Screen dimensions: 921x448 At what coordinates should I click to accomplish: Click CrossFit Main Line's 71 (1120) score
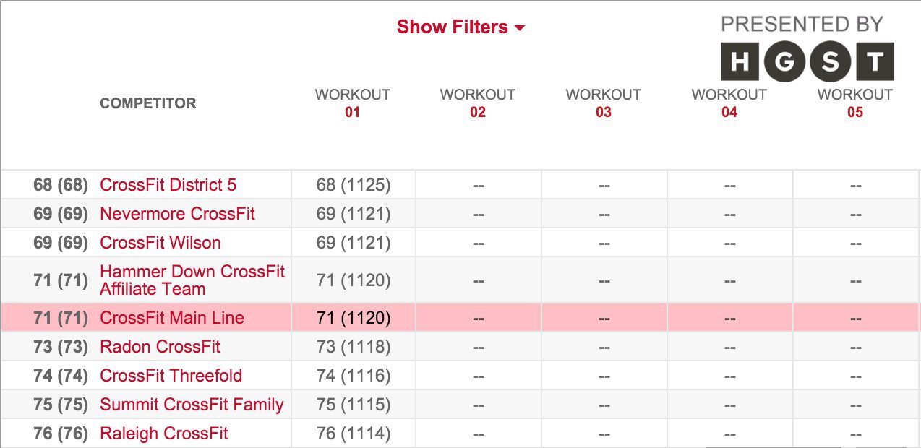[354, 318]
